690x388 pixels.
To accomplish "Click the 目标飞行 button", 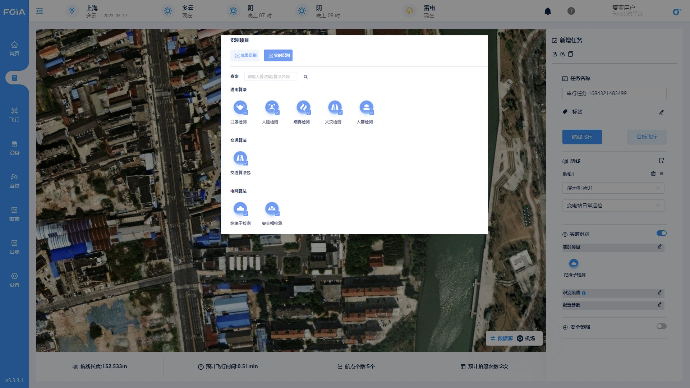I will pos(647,137).
